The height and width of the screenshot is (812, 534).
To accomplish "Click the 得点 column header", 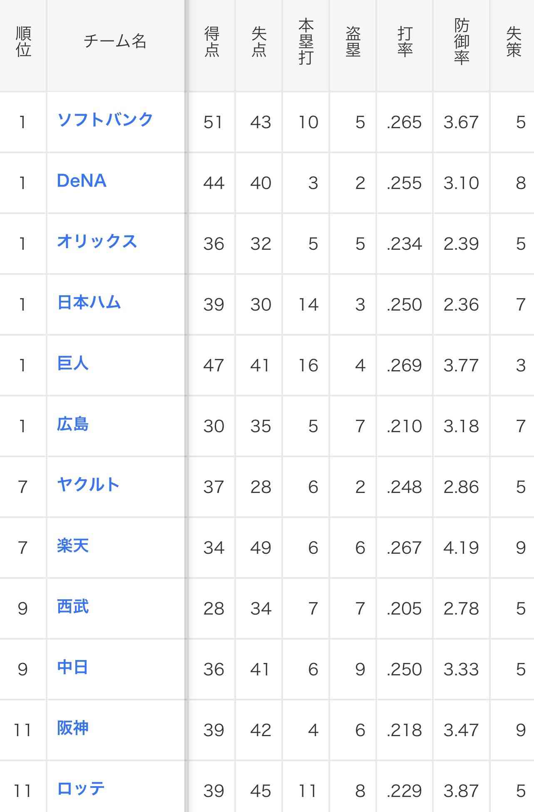I will pyautogui.click(x=212, y=41).
